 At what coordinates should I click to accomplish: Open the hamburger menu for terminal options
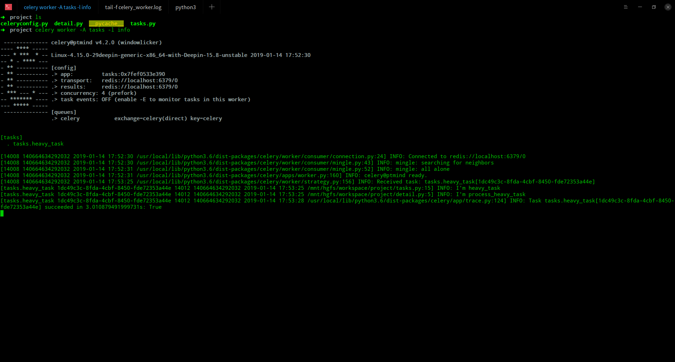point(626,7)
